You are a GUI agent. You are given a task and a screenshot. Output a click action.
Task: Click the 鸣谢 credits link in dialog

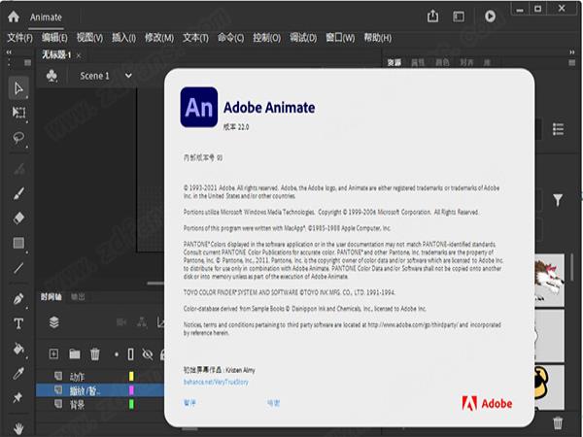coord(273,403)
